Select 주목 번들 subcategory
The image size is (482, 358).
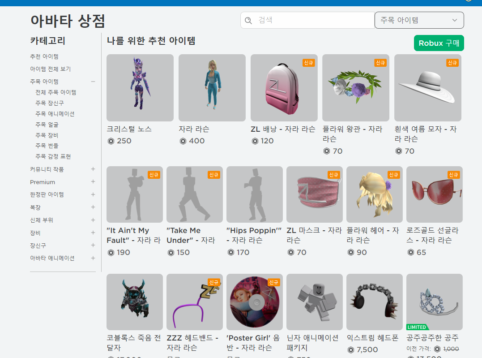[47, 146]
